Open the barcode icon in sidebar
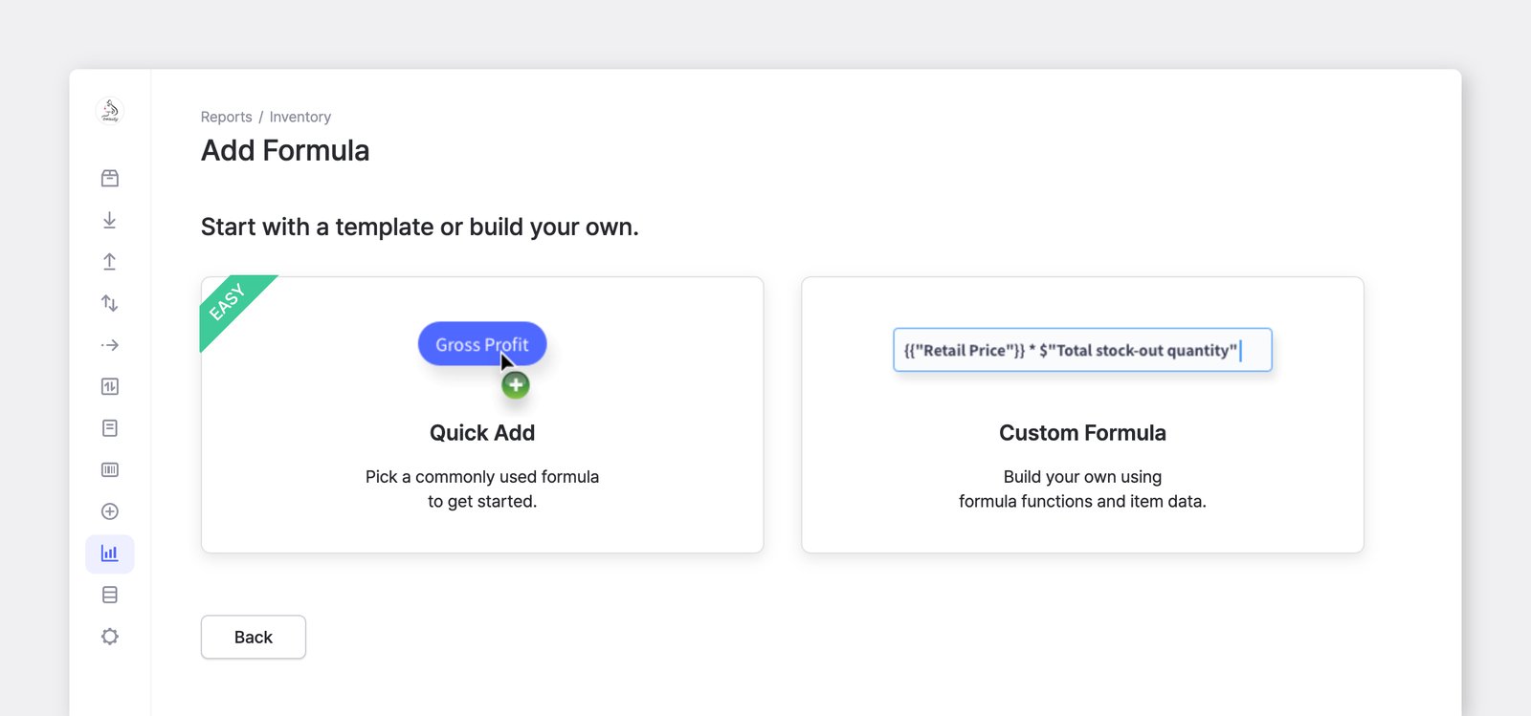 click(x=110, y=469)
